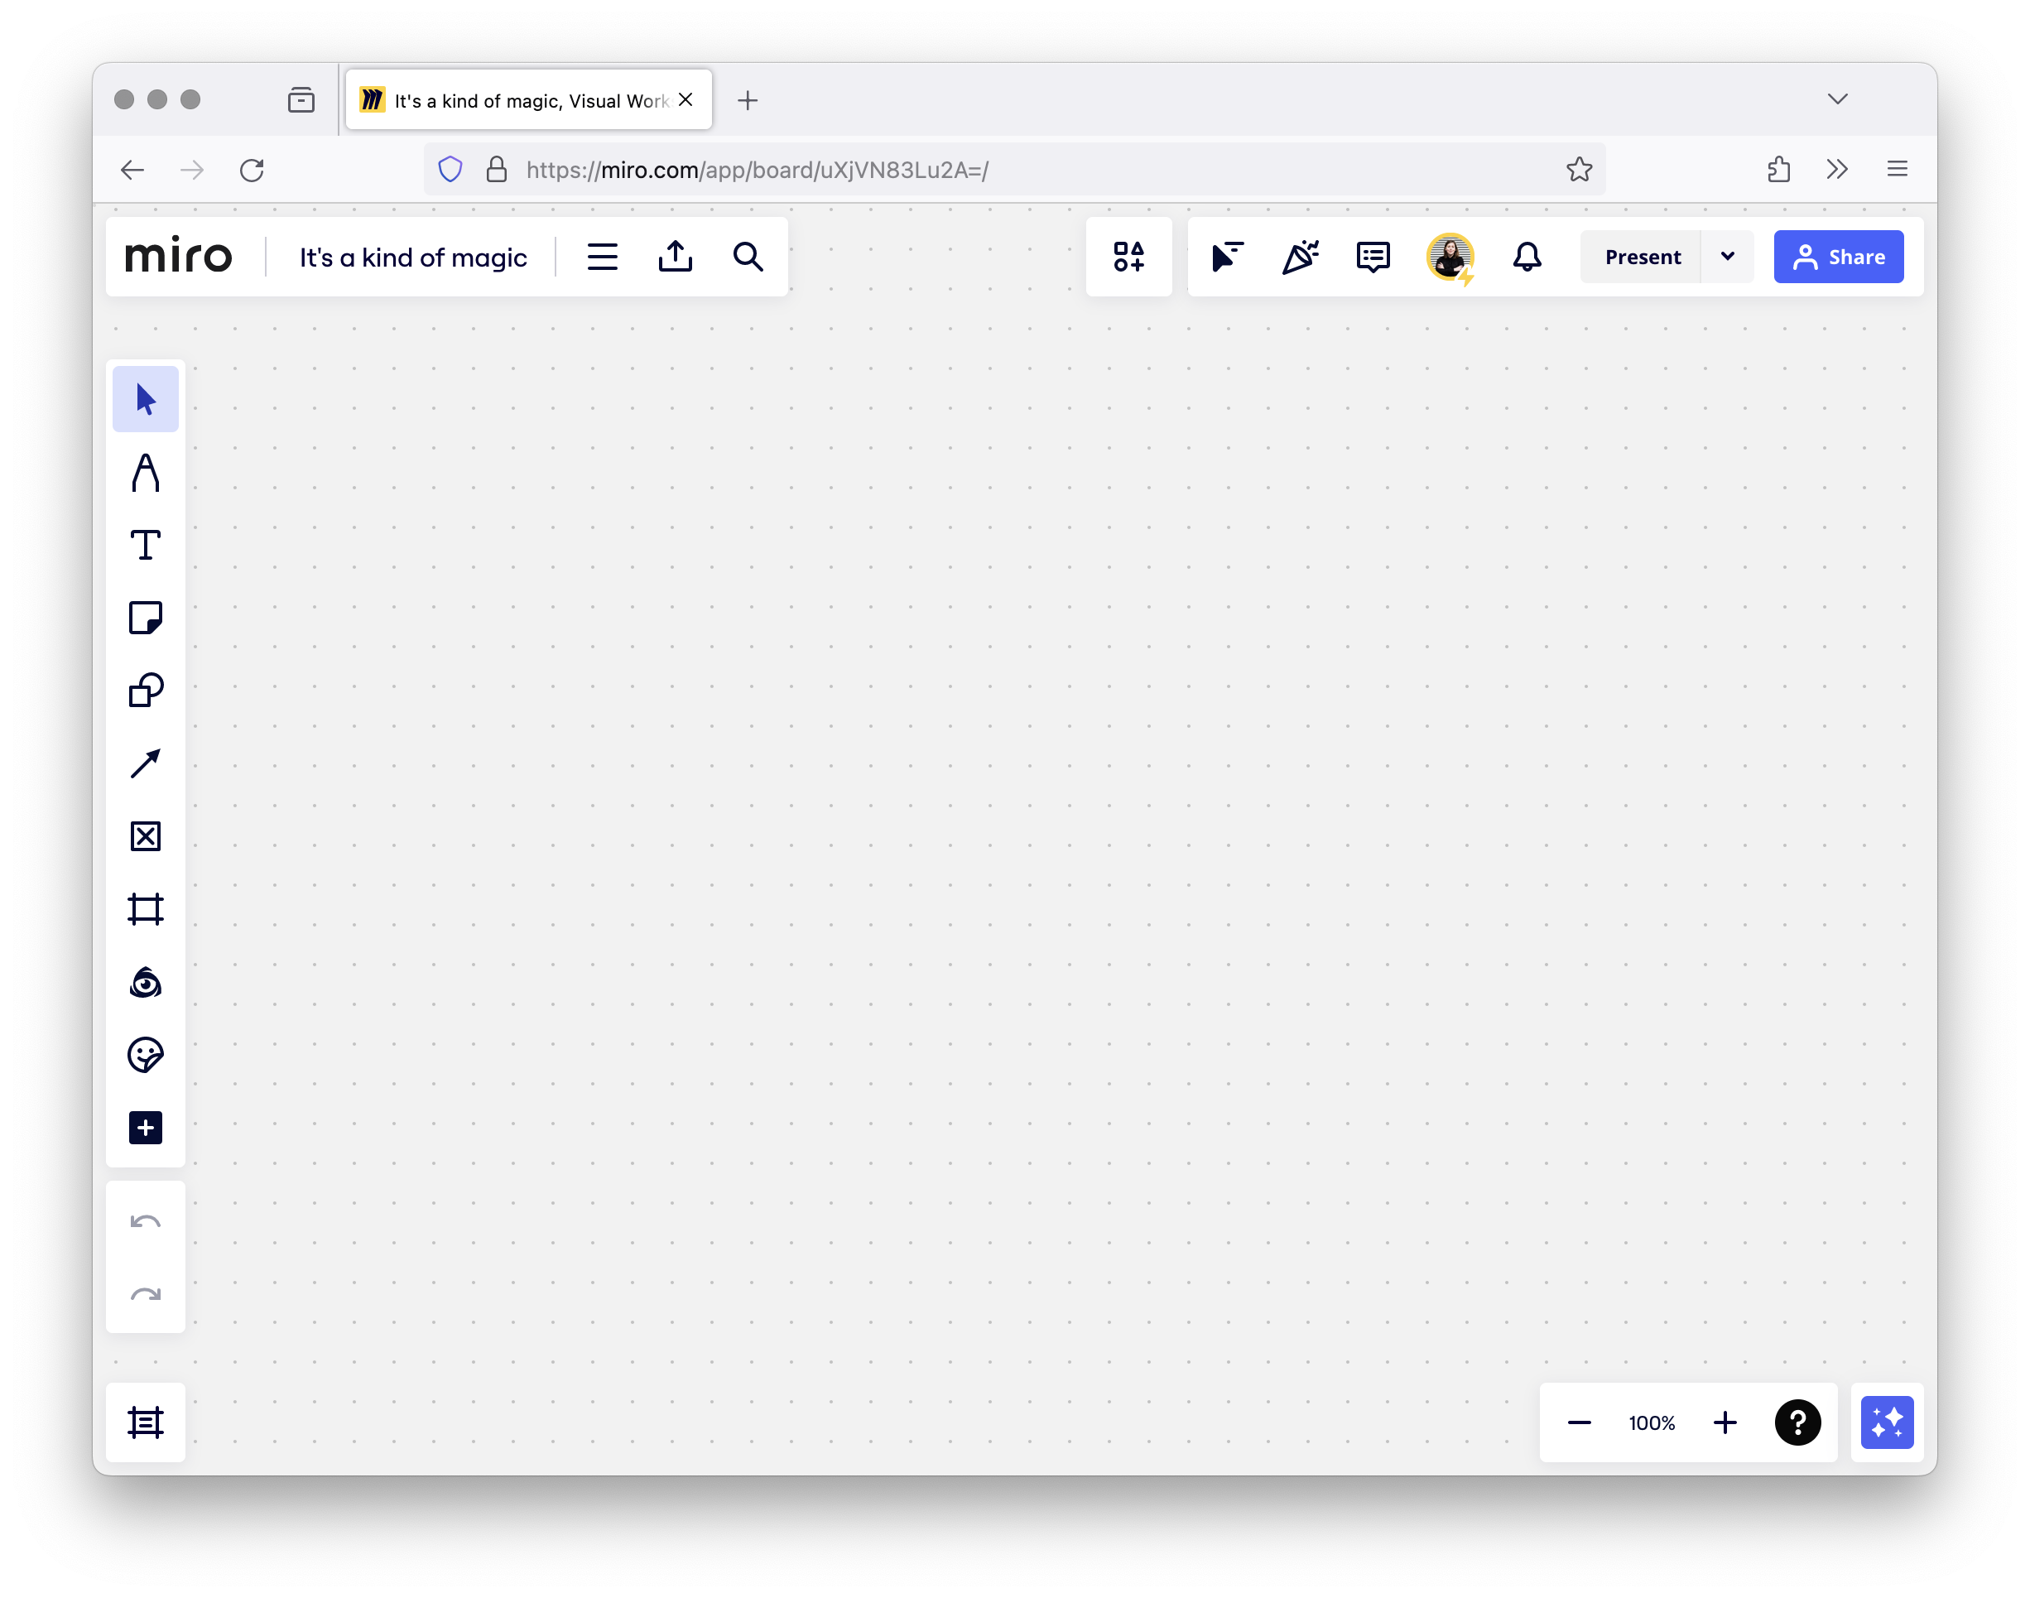Open Miro AI sparkle assistant
The height and width of the screenshot is (1598, 2030).
pyautogui.click(x=1886, y=1422)
